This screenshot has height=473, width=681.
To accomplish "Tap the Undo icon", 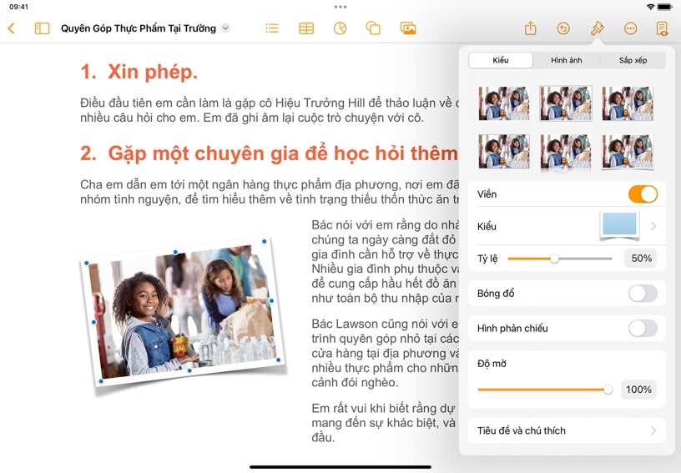I will click(x=563, y=28).
